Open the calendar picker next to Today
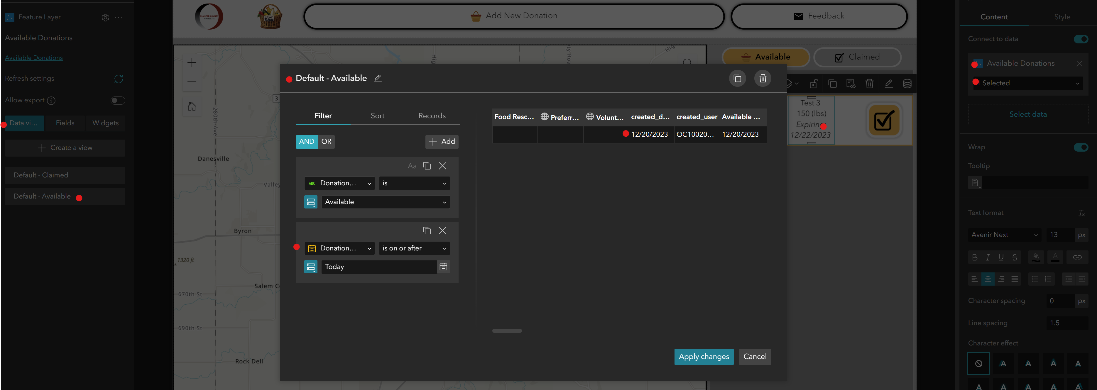This screenshot has height=390, width=1097. 443,267
